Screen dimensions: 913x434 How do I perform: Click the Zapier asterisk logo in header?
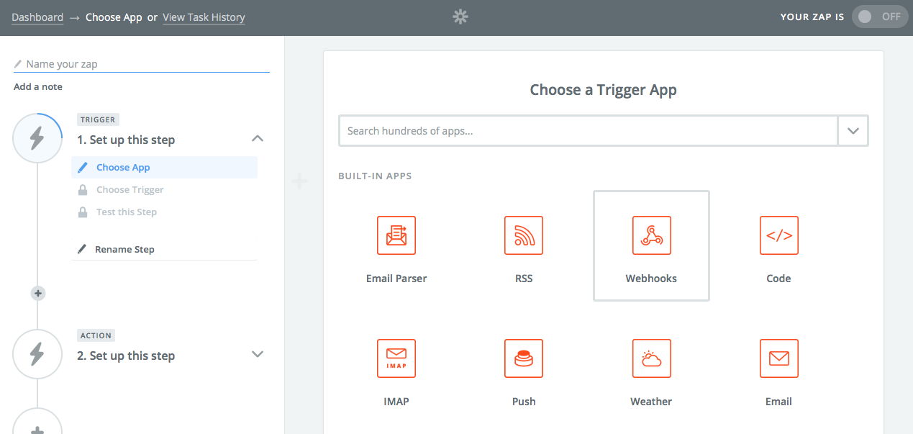460,17
